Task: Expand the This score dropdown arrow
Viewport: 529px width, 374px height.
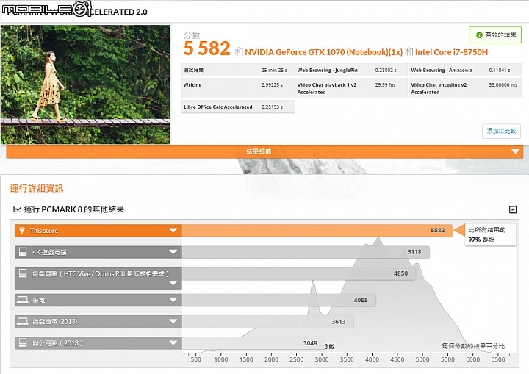Action: (x=173, y=231)
